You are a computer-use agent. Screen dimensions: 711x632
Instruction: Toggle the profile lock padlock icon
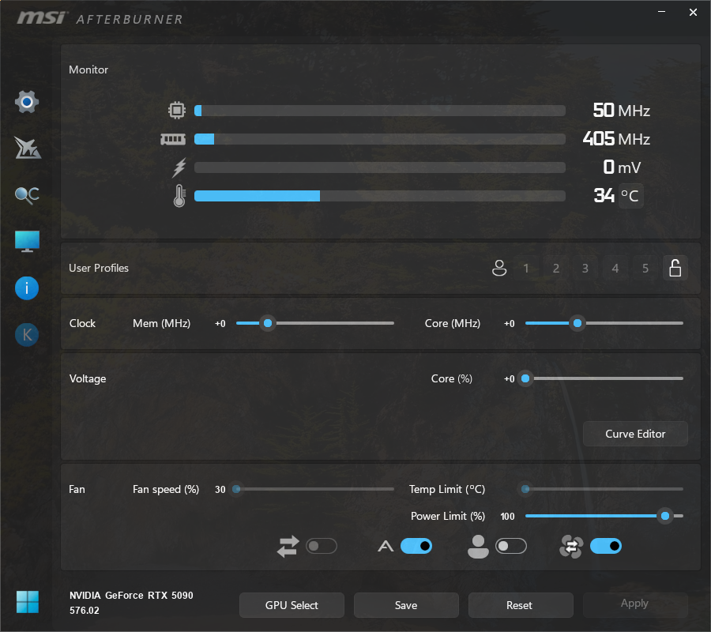[x=675, y=269]
